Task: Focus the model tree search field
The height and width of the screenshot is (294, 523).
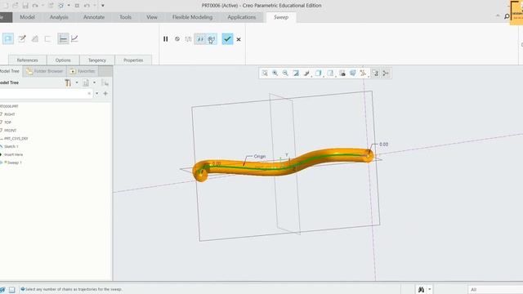Action: pos(46,94)
